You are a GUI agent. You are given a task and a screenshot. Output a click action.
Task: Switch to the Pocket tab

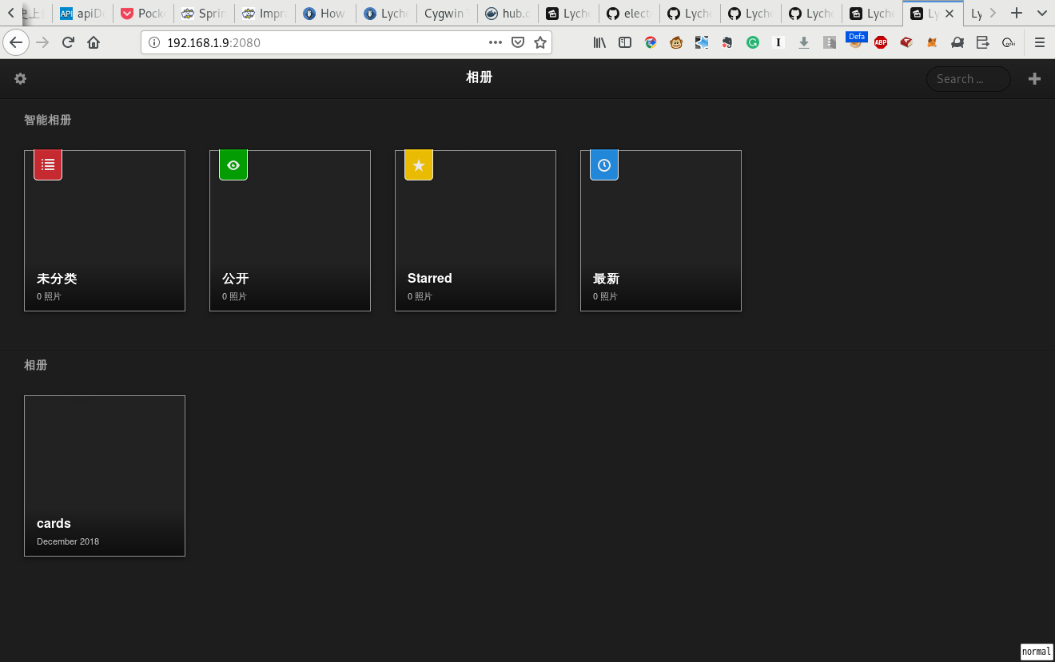(143, 14)
